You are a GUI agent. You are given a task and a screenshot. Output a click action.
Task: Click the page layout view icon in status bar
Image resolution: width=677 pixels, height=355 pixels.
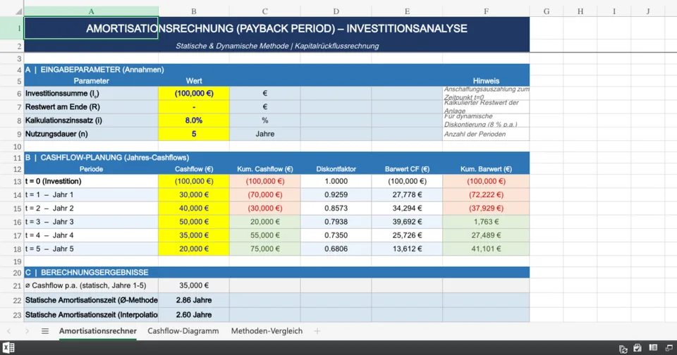[x=653, y=348]
